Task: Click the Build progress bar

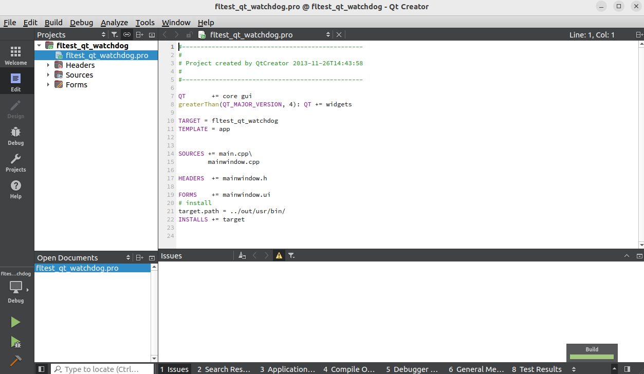Action: tap(592, 356)
